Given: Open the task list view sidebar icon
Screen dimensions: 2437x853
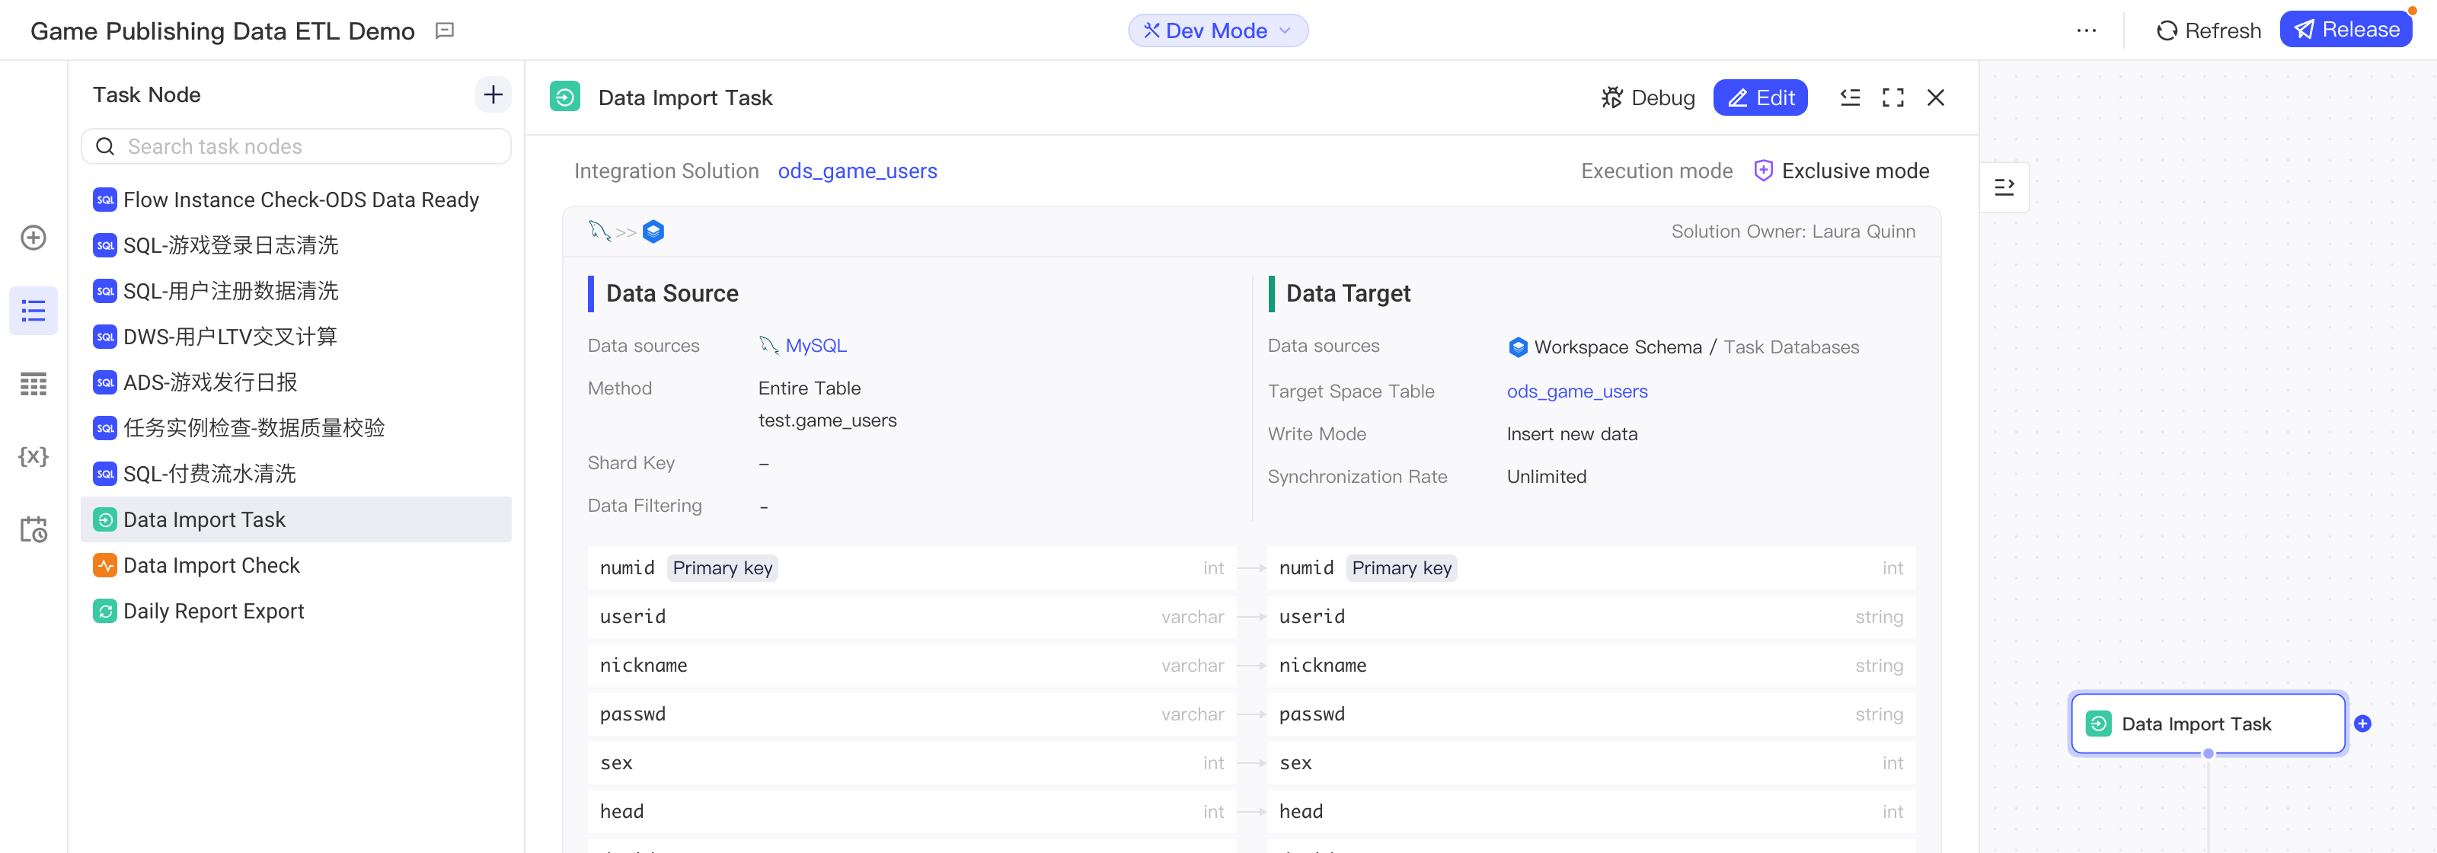Looking at the screenshot, I should point(33,310).
